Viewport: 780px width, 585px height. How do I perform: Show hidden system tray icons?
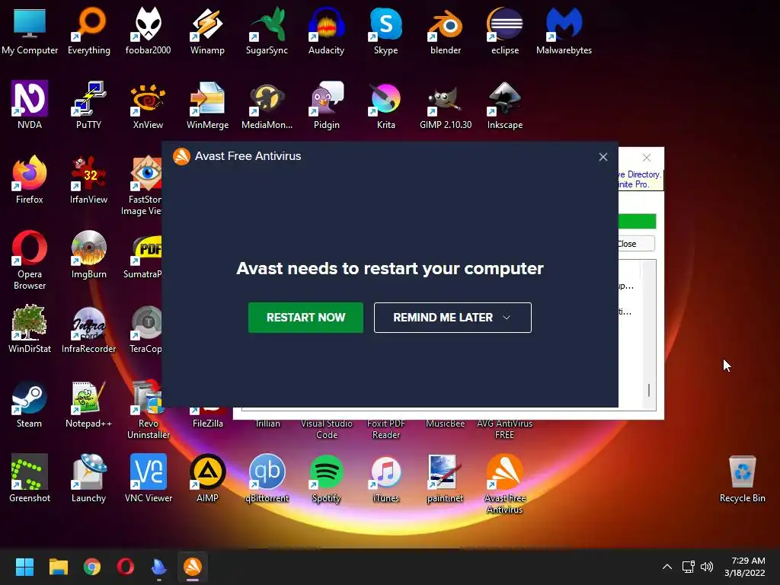tap(667, 567)
